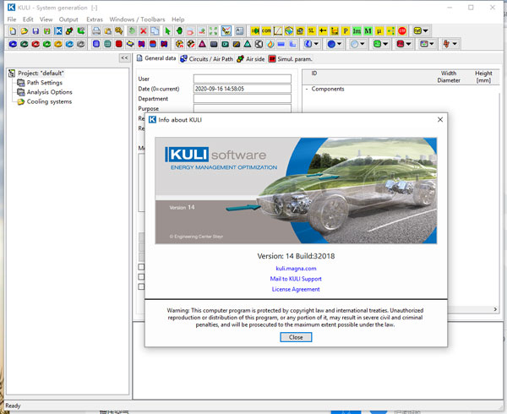
Task: Click the Save diskette icon in toolbar
Action: point(36,31)
